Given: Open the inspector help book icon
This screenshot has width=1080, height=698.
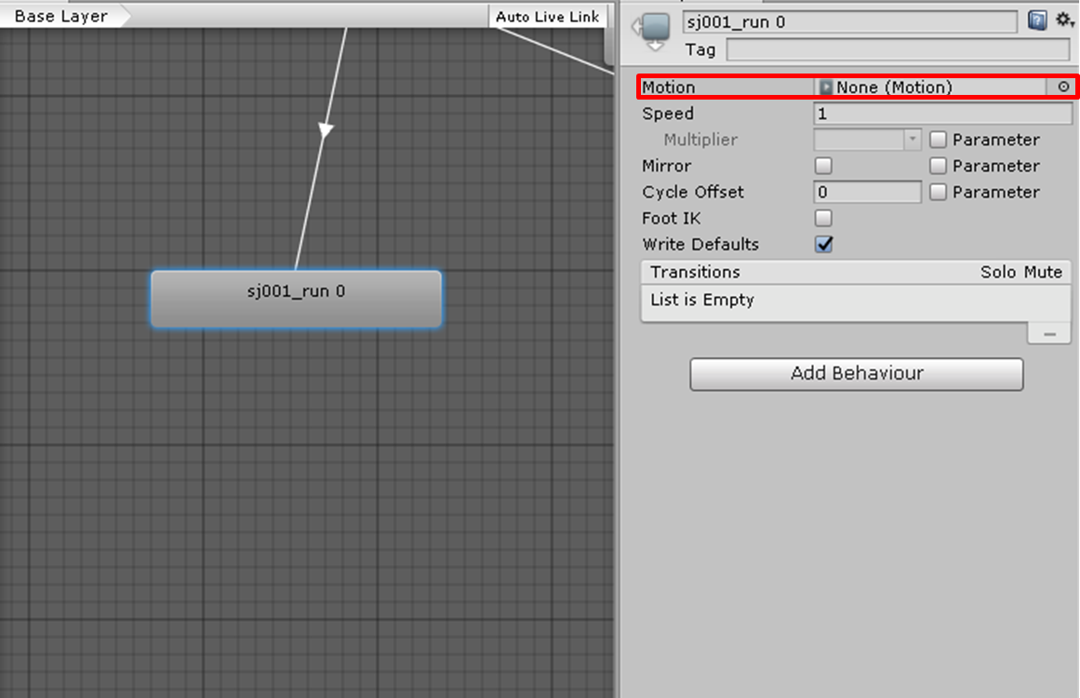Looking at the screenshot, I should coord(1037,20).
